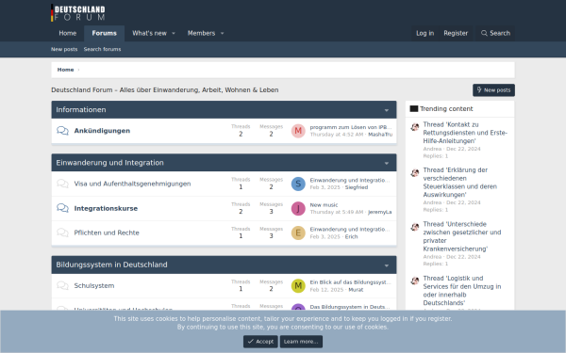The height and width of the screenshot is (353, 566).
Task: Open JeremyLa's pink J avatar
Action: click(x=298, y=209)
